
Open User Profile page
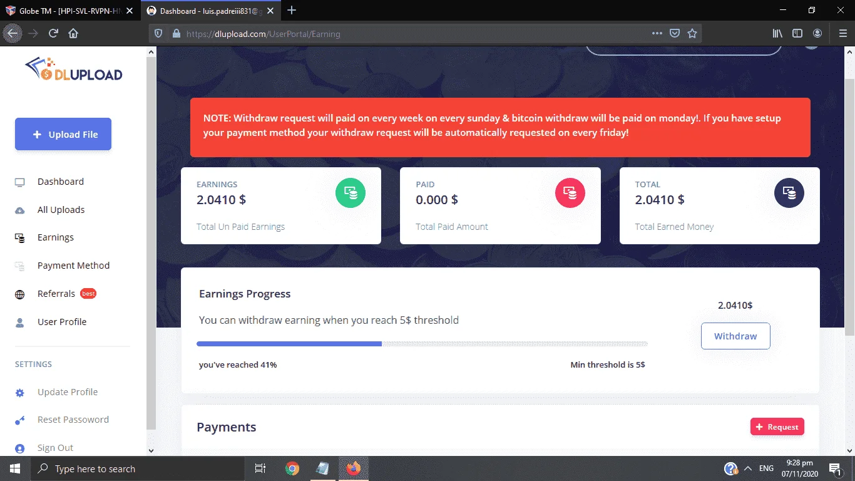(x=62, y=323)
